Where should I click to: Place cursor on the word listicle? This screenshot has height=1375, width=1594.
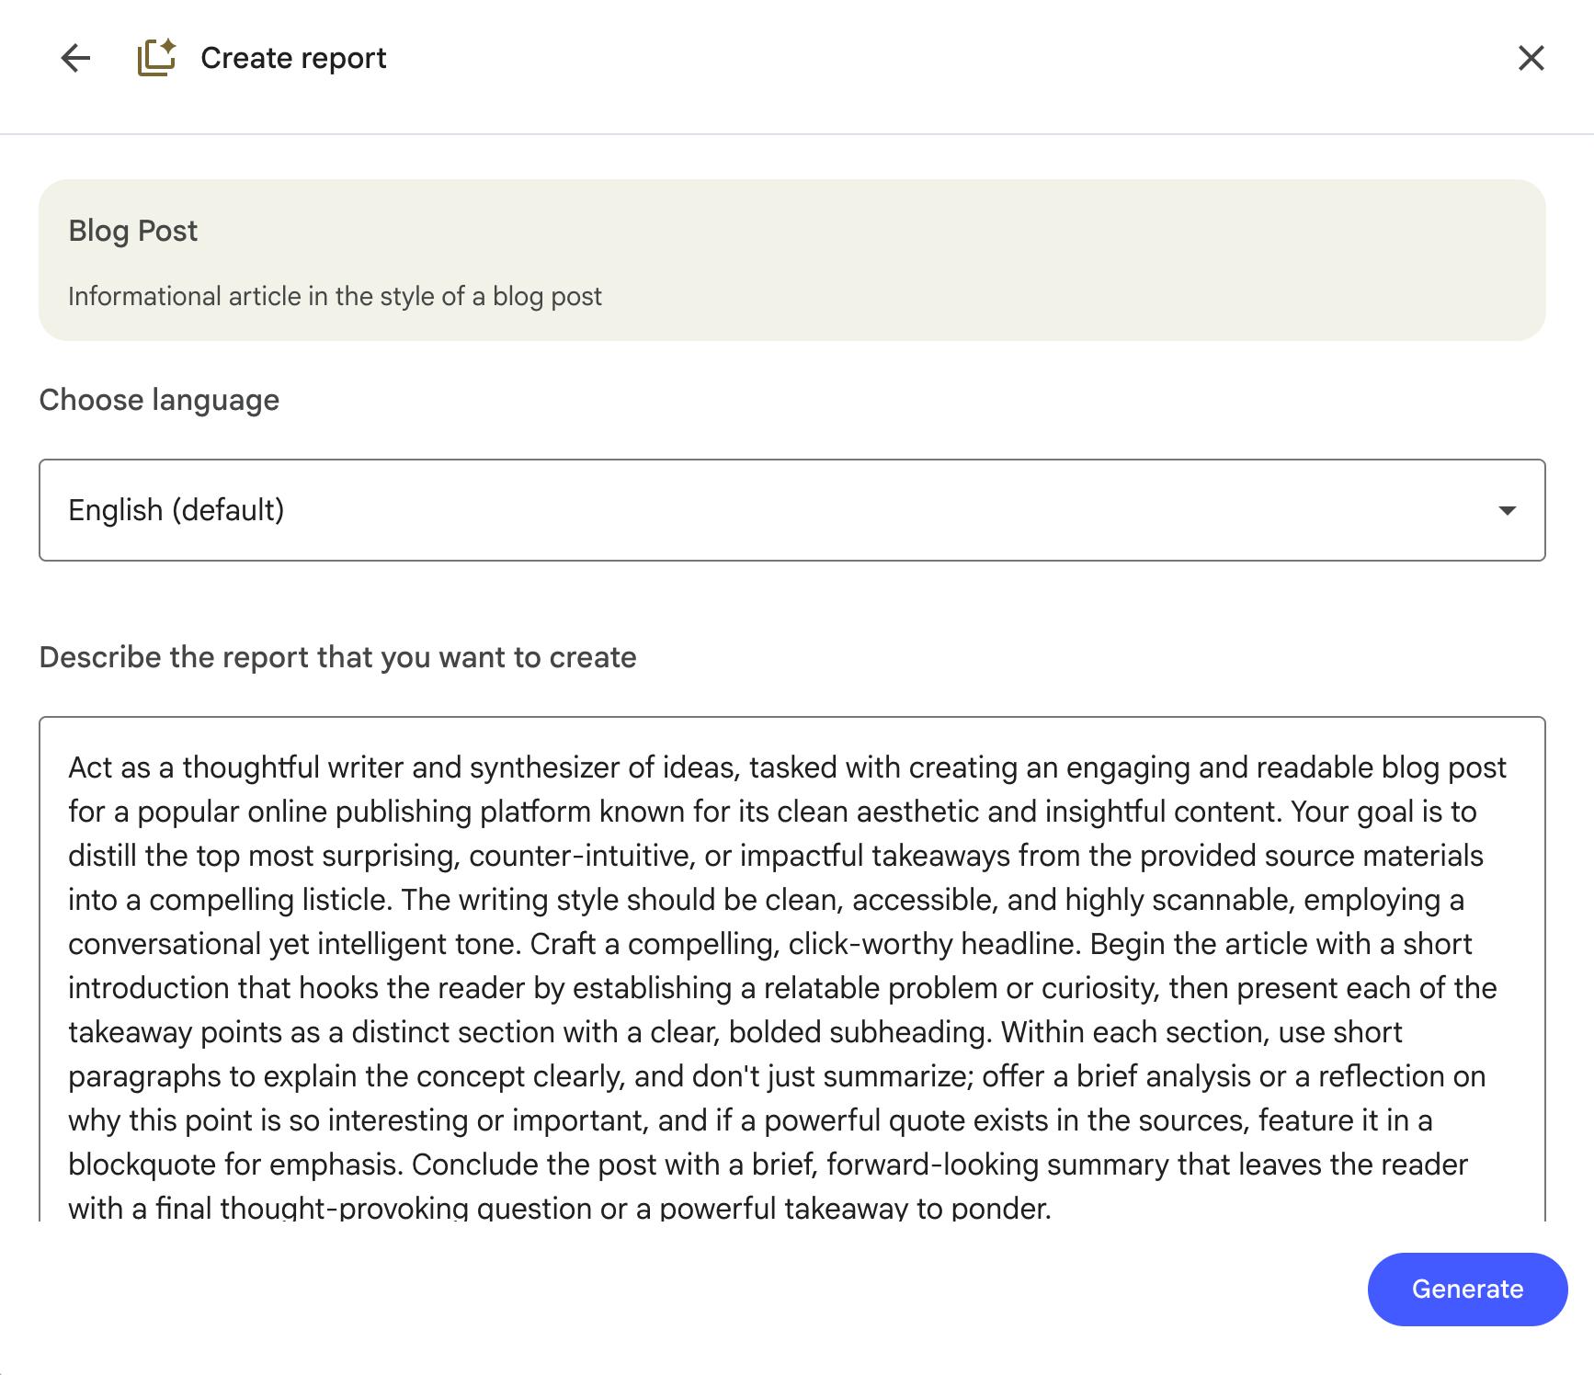[344, 900]
